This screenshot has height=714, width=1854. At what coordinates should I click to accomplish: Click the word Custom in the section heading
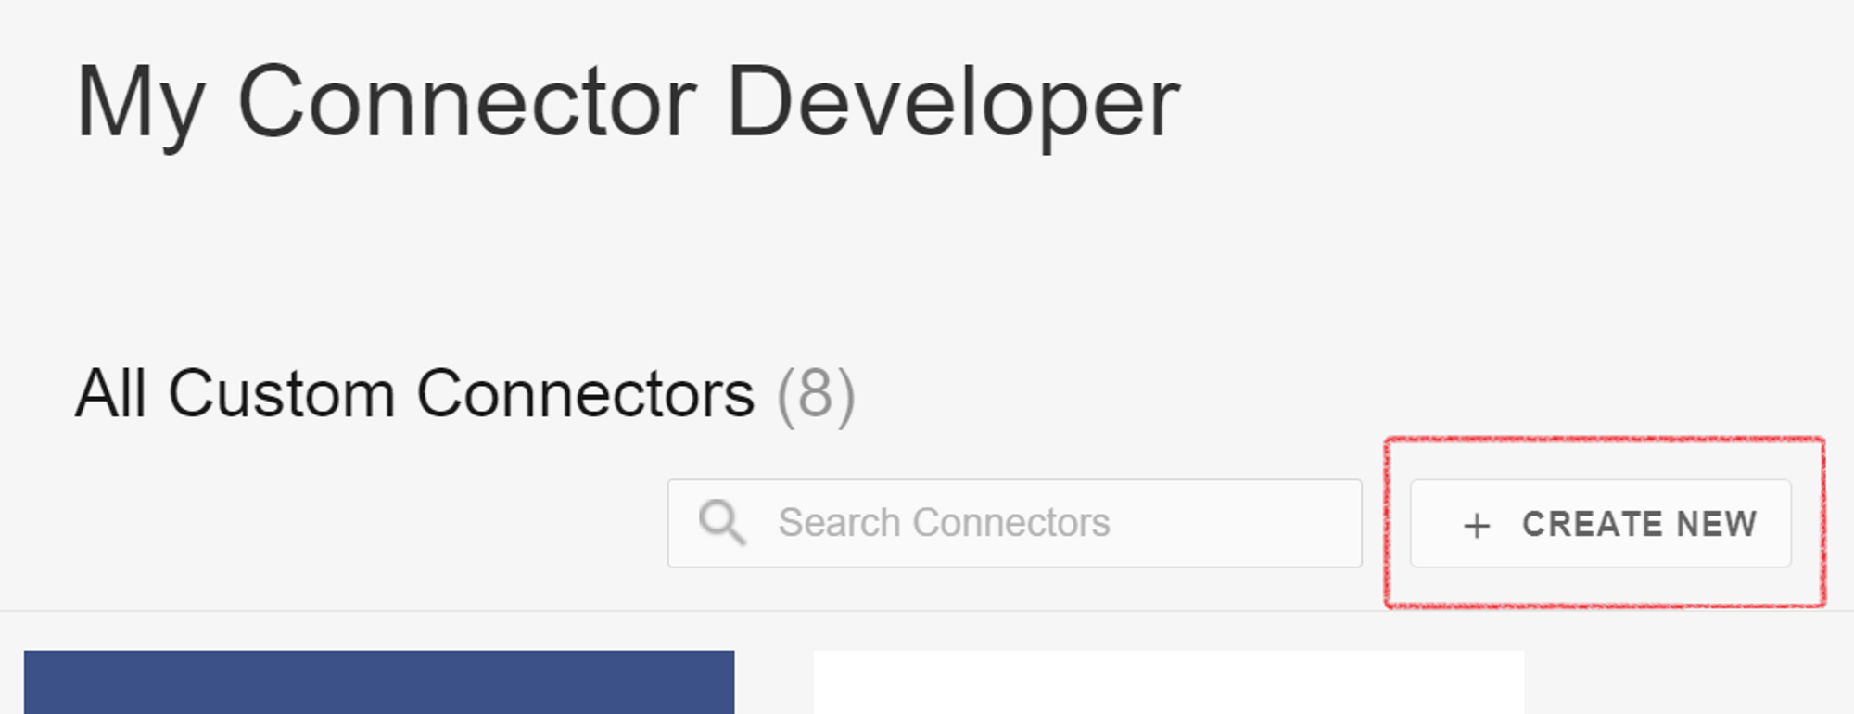click(x=282, y=394)
